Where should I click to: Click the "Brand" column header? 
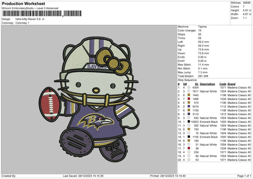231,84
